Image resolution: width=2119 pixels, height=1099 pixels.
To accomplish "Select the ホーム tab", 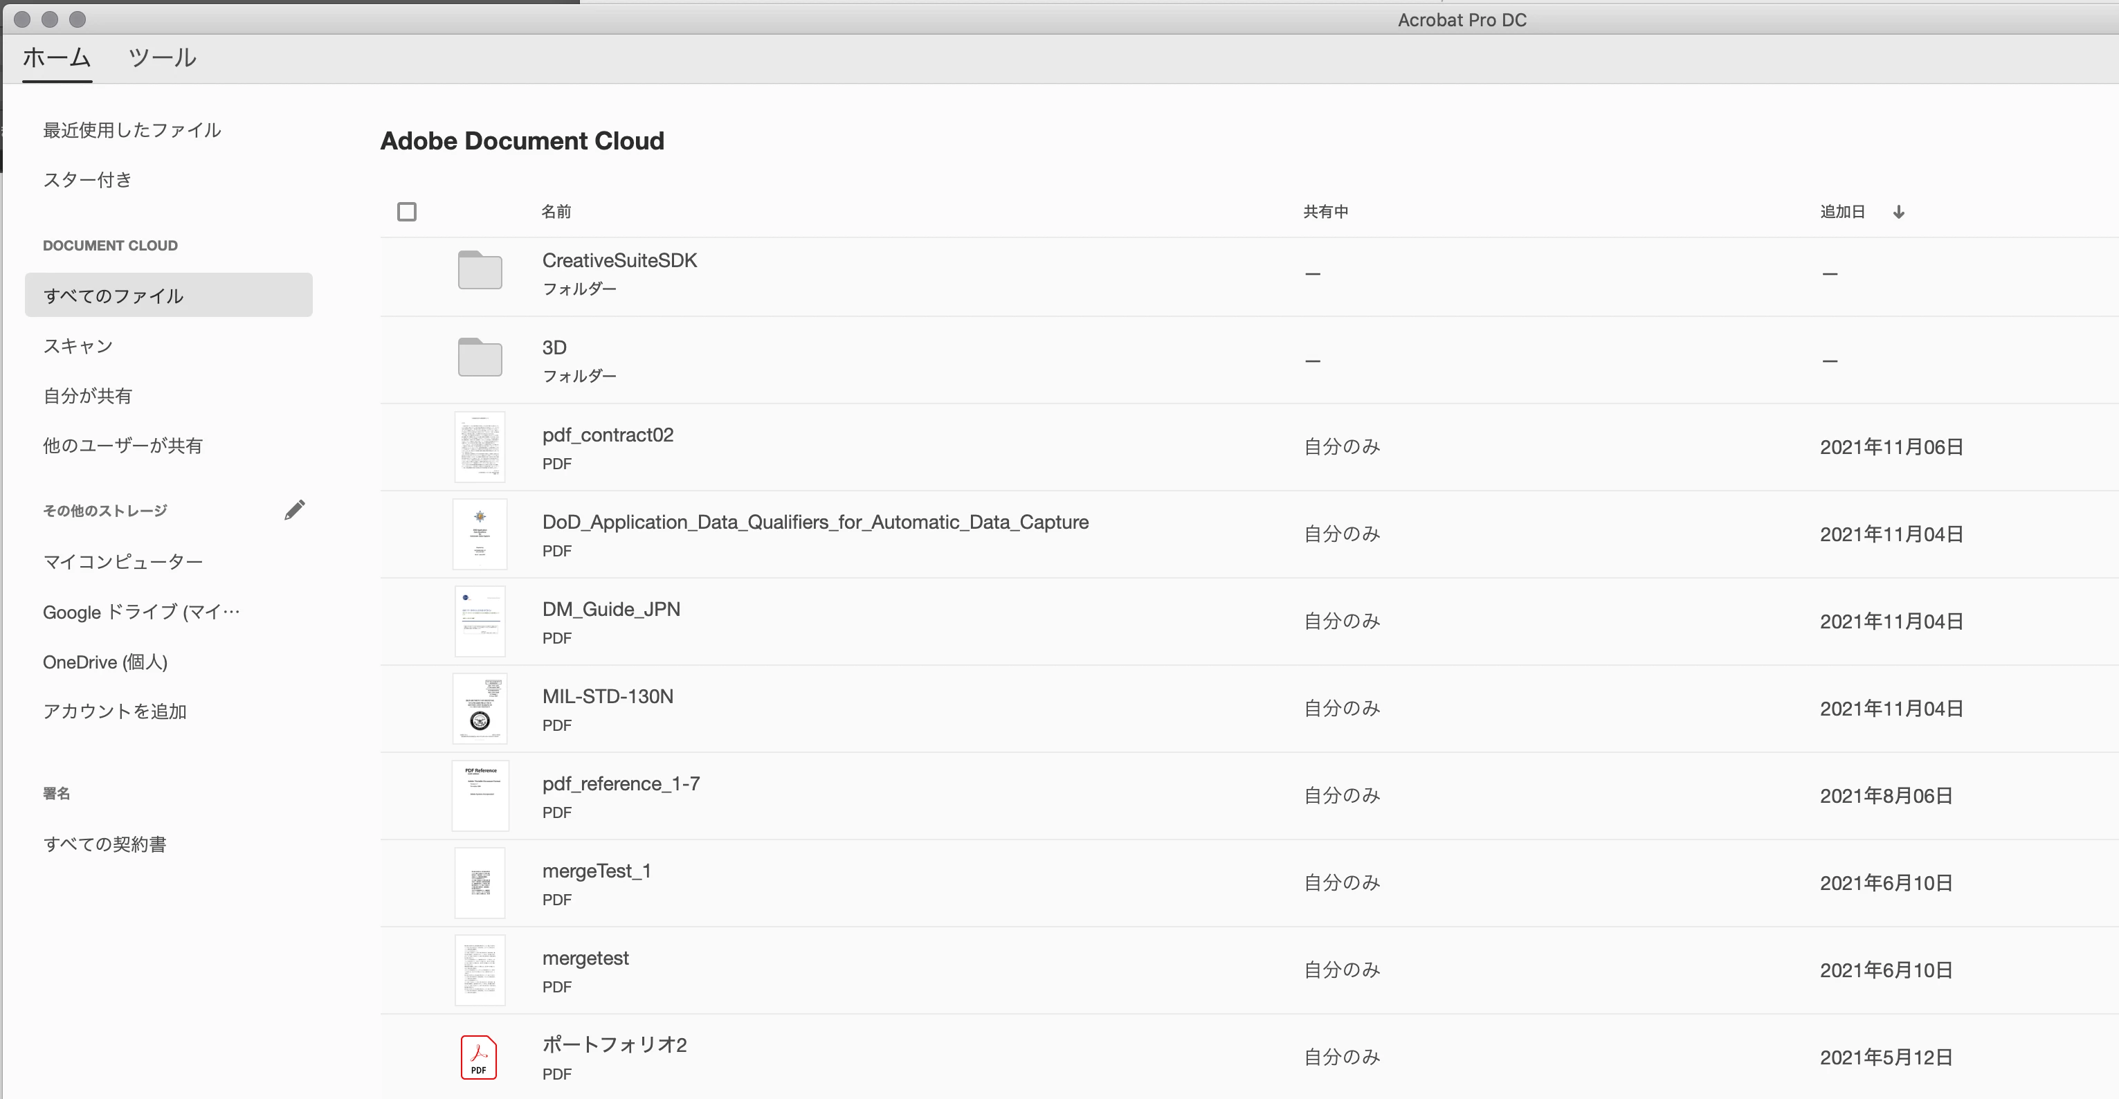I will (56, 57).
